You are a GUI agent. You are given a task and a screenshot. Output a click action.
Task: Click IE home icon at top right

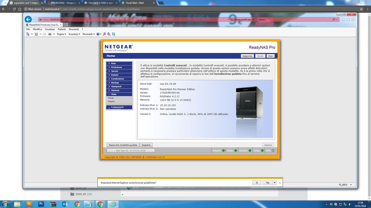pyautogui.click(x=343, y=20)
